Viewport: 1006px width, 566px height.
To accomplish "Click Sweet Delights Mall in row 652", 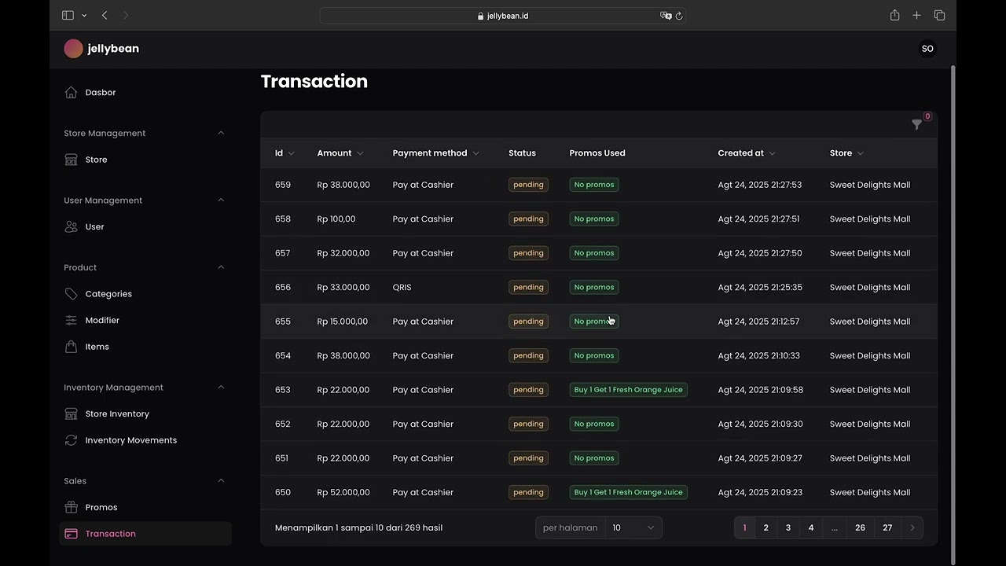I will (x=870, y=424).
